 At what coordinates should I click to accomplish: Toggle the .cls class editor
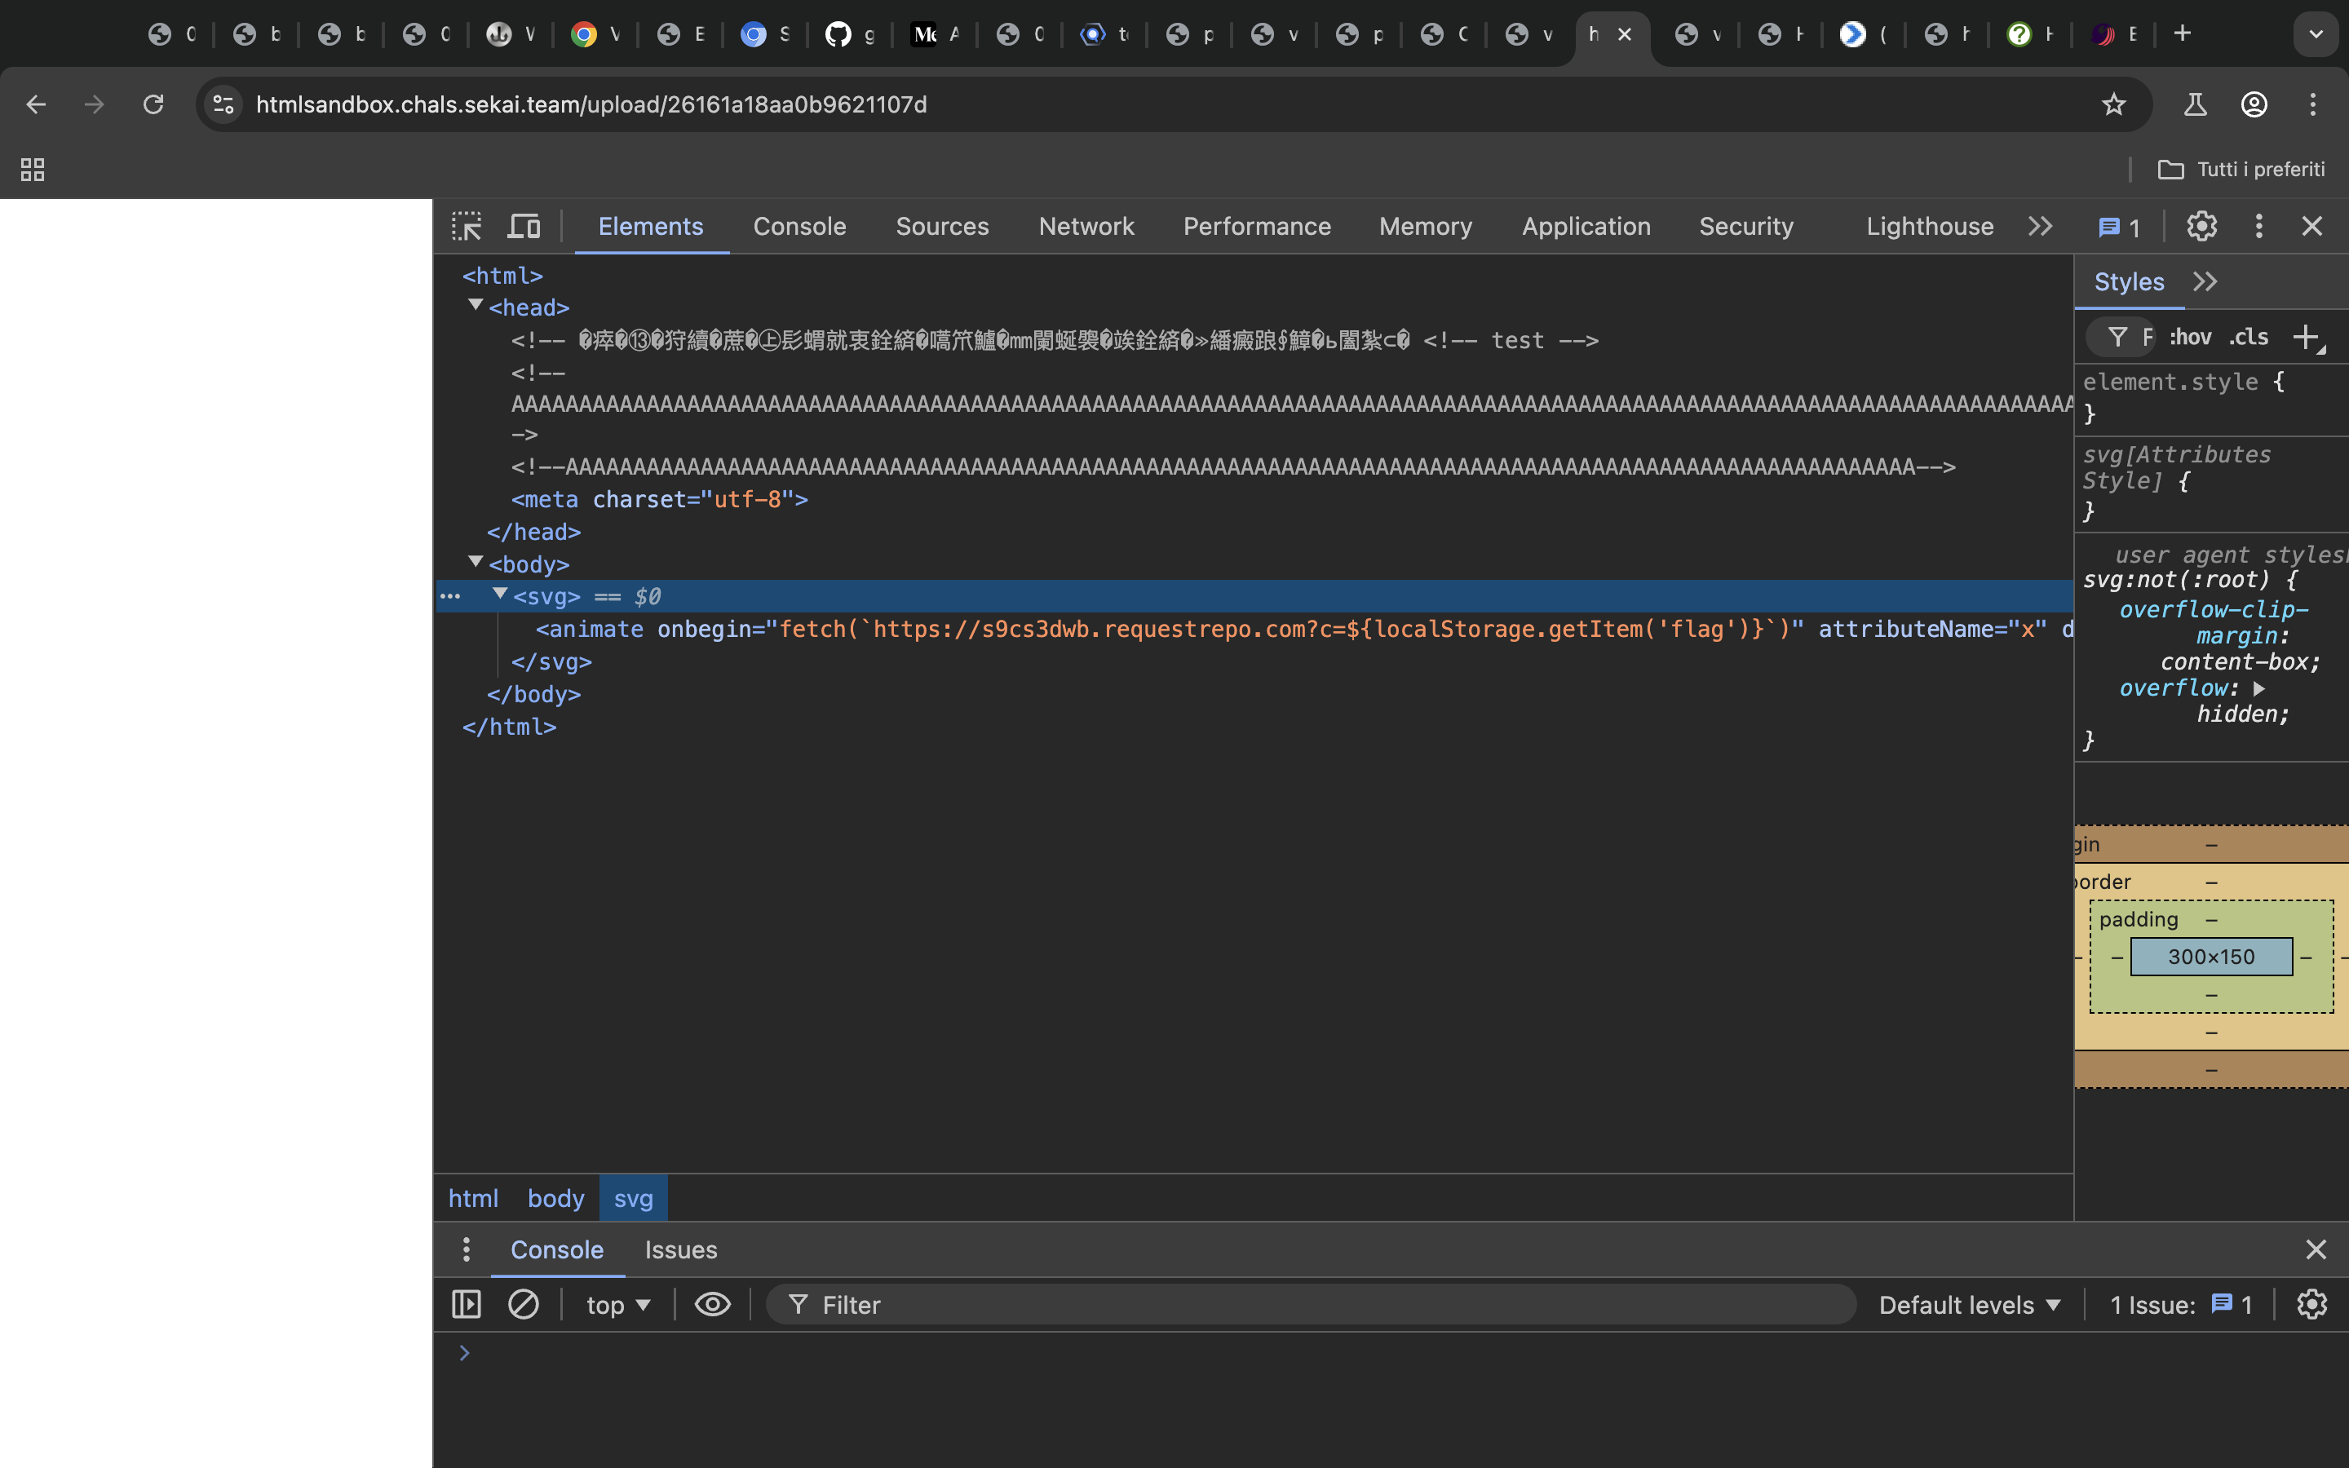coord(2249,337)
